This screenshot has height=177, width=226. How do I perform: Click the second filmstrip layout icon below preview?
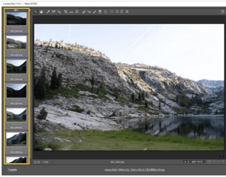[x=39, y=162]
